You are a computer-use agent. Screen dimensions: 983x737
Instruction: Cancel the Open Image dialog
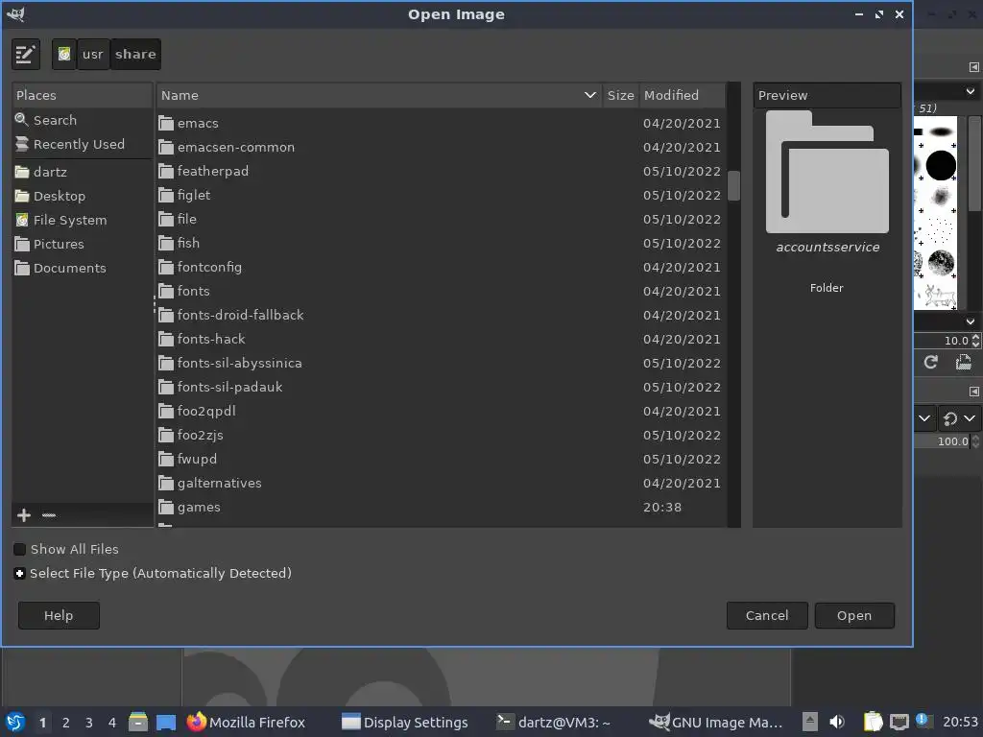click(767, 615)
